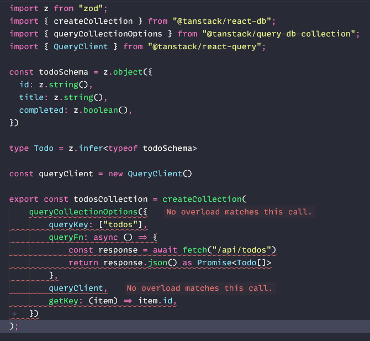Viewport: 370px width, 341px height.
Task: Click "@tanstack/react-db" module string
Action: click(x=222, y=21)
